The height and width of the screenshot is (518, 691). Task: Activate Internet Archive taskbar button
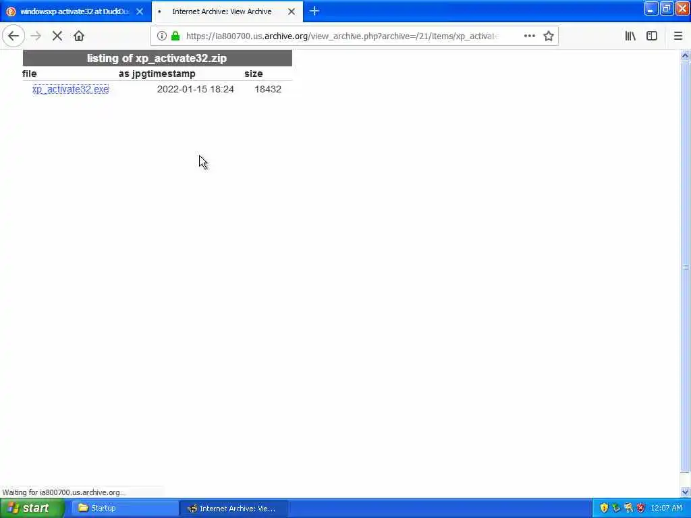(x=233, y=508)
